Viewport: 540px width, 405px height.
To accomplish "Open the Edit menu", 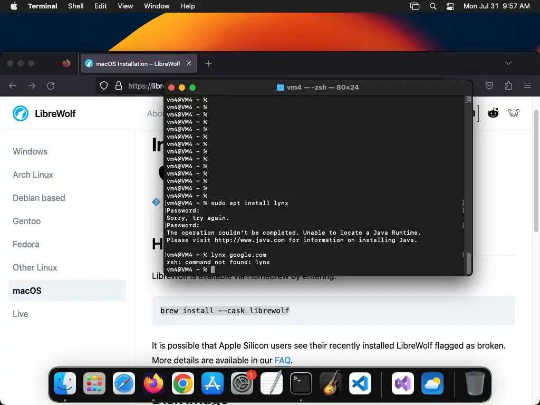I will (x=101, y=6).
